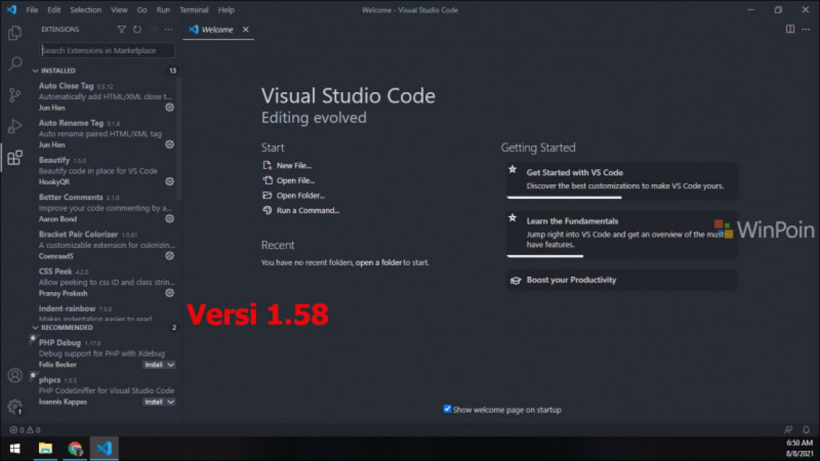Viewport: 820px width, 461px height.
Task: Open PHP Debug install dropdown arrow
Action: pyautogui.click(x=171, y=365)
